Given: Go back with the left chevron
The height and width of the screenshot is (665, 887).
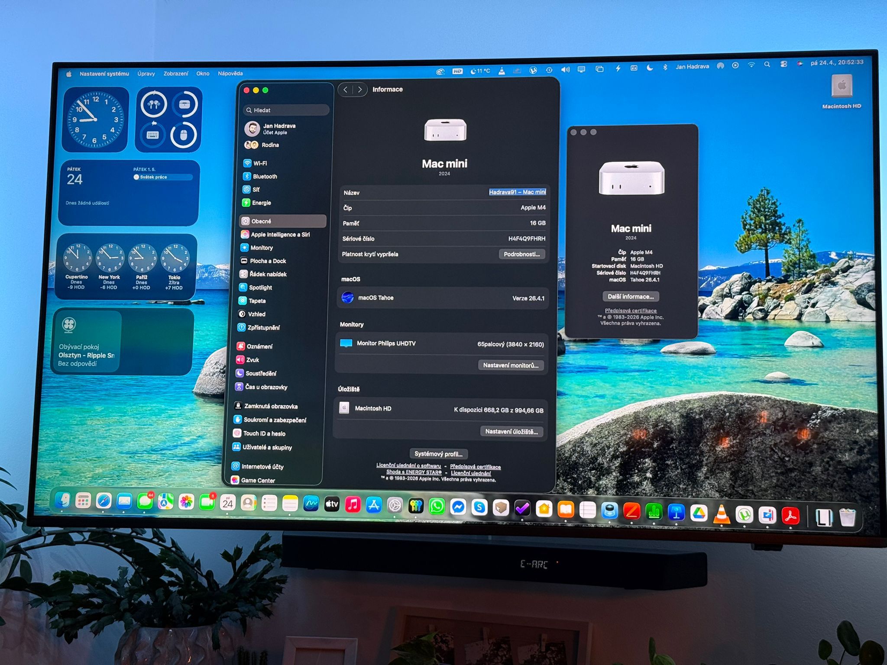Looking at the screenshot, I should pos(346,90).
